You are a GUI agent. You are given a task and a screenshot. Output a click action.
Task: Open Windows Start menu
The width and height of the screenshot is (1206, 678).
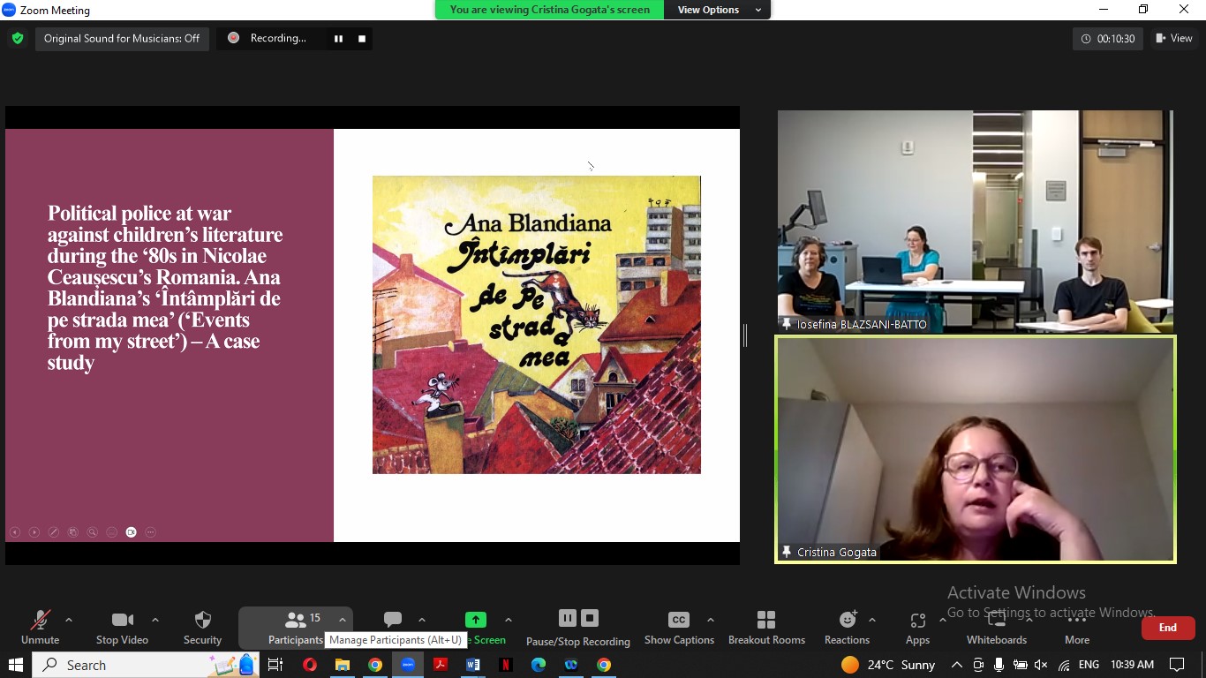pyautogui.click(x=15, y=665)
